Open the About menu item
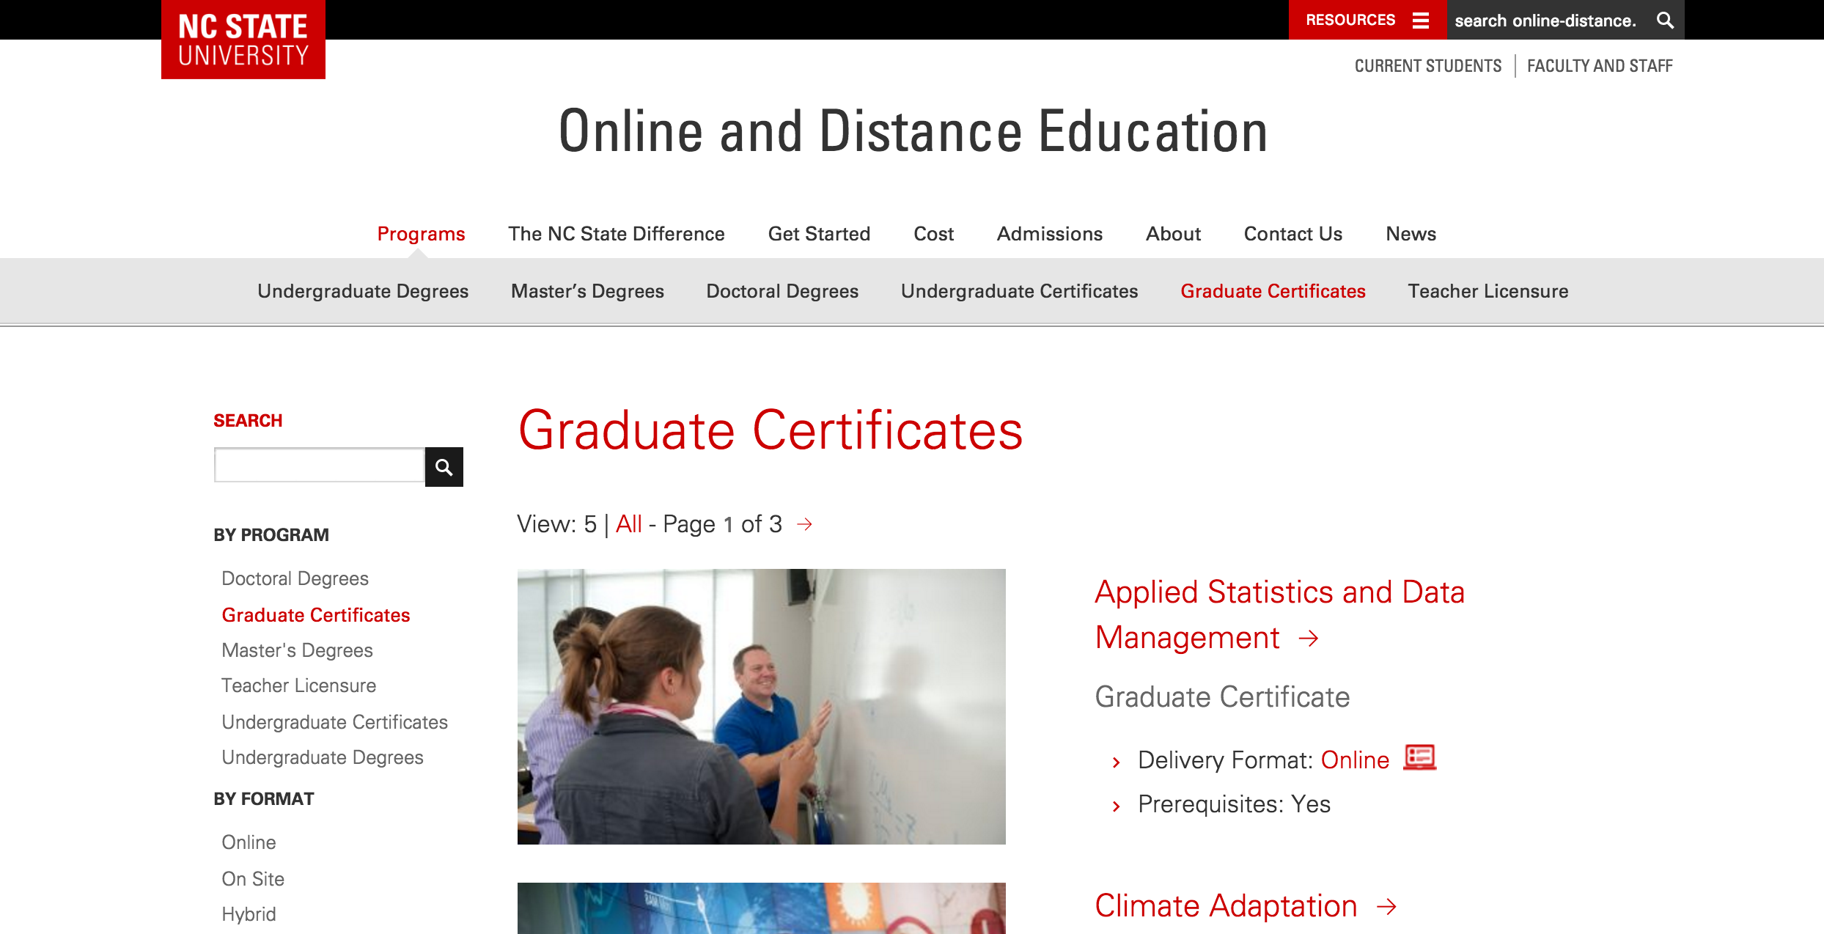The image size is (1824, 934). [x=1173, y=234]
